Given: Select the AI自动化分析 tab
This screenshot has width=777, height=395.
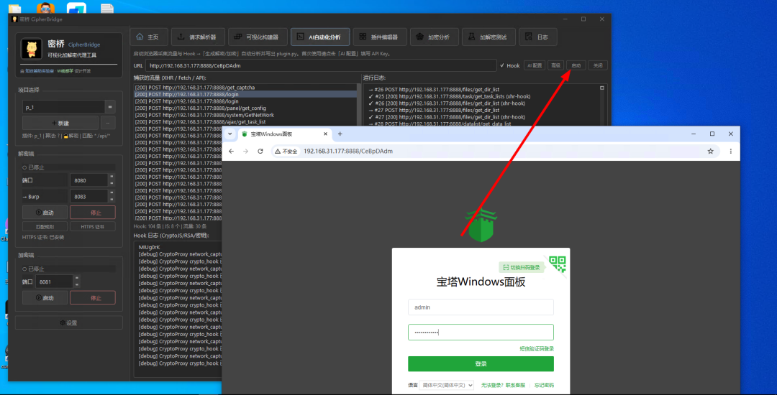Looking at the screenshot, I should click(x=320, y=37).
